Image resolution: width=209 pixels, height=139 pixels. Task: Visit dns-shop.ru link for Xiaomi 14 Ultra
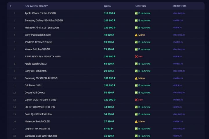pyautogui.click(x=179, y=49)
